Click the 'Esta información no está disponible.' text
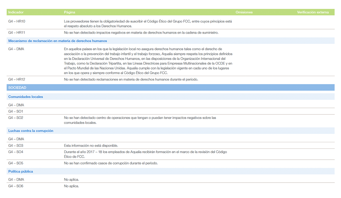Screen dimensions: 341x198 pyautogui.click(x=91, y=146)
